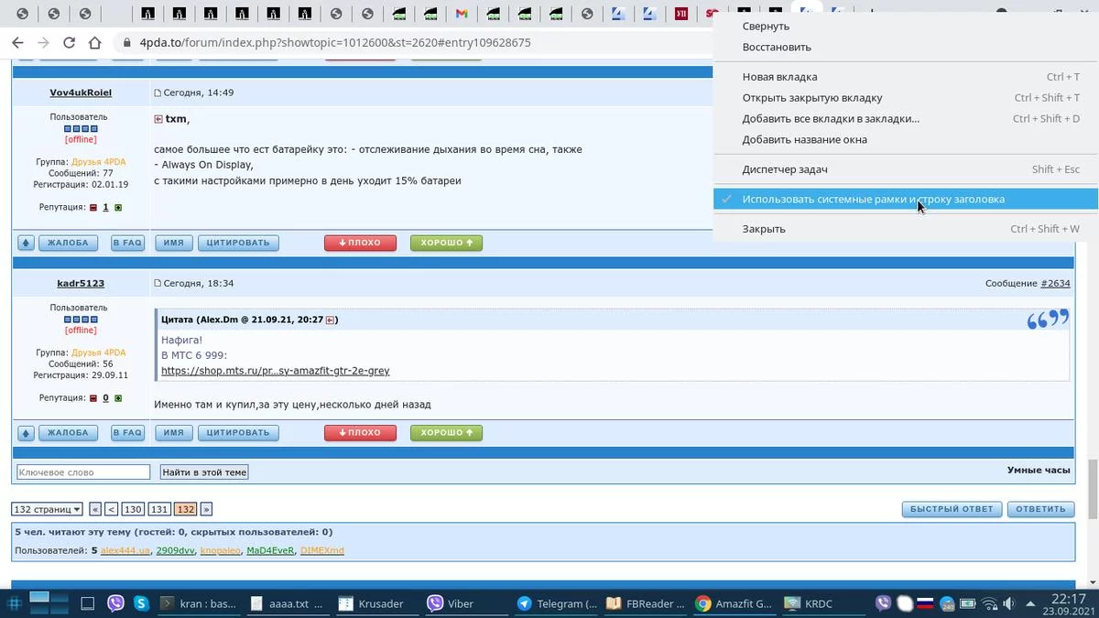
Task: Click the Russian flag keyboard layout indicator
Action: 925,603
